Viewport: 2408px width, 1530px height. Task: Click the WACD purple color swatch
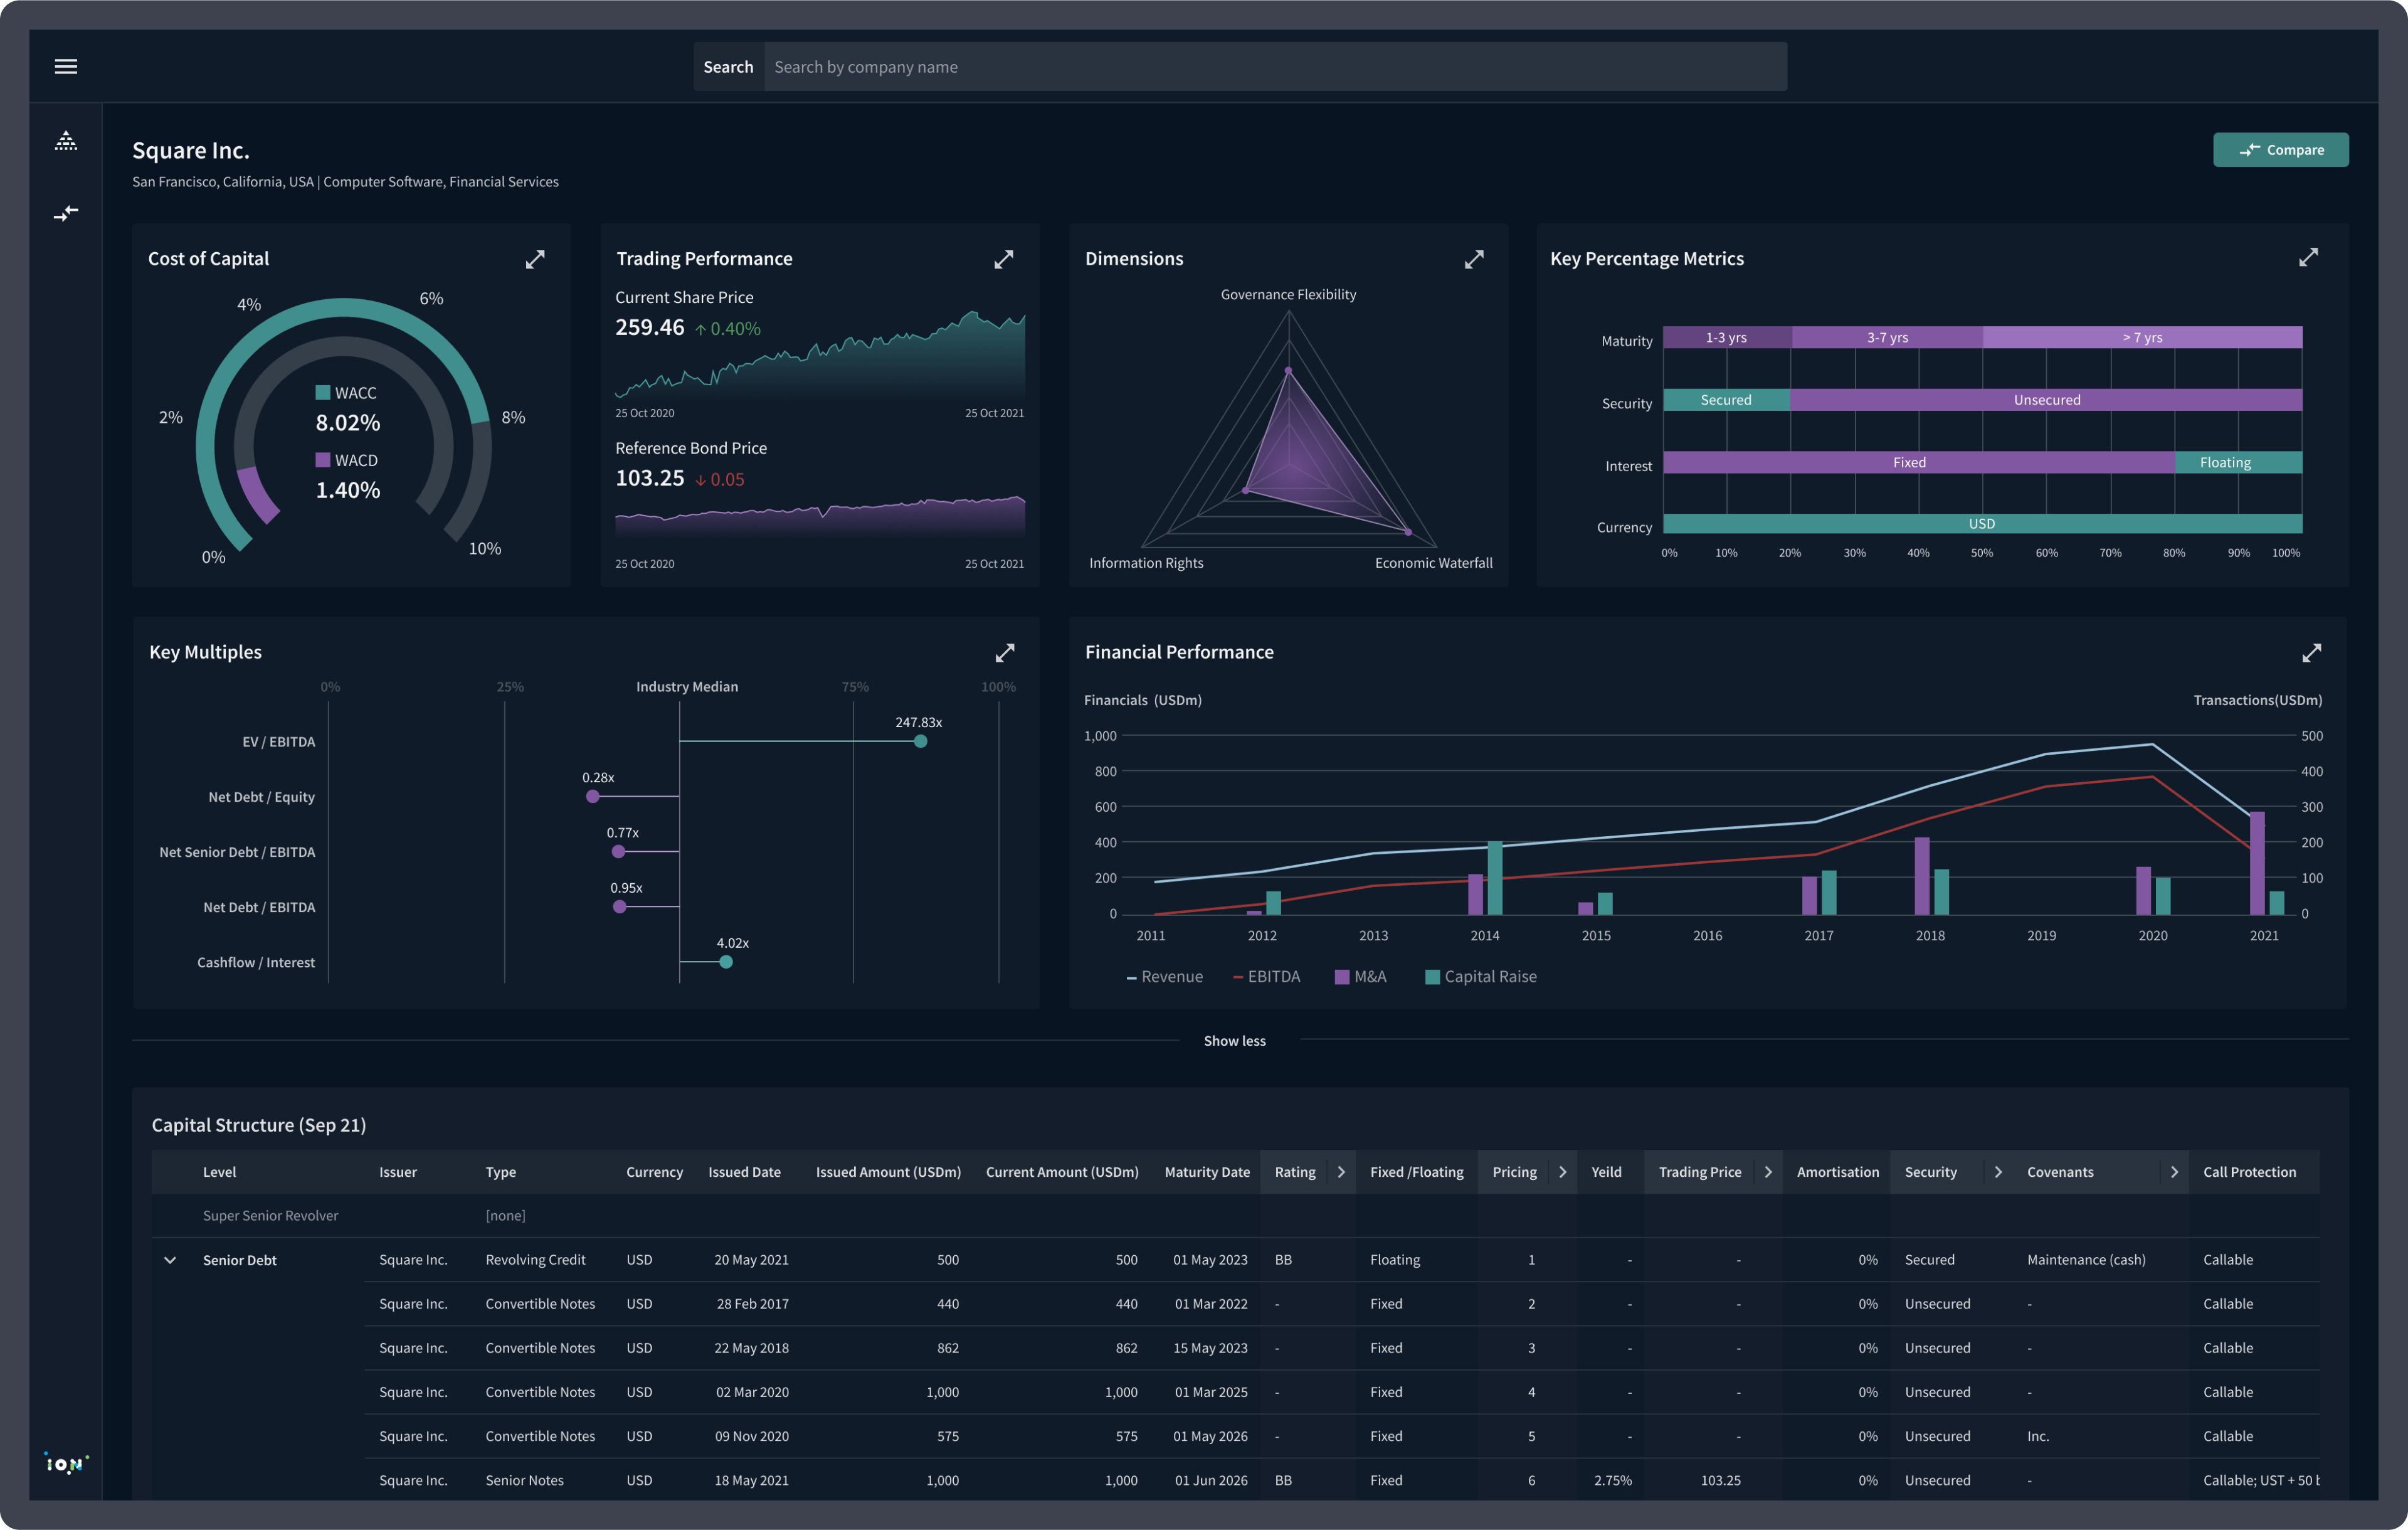(x=323, y=460)
